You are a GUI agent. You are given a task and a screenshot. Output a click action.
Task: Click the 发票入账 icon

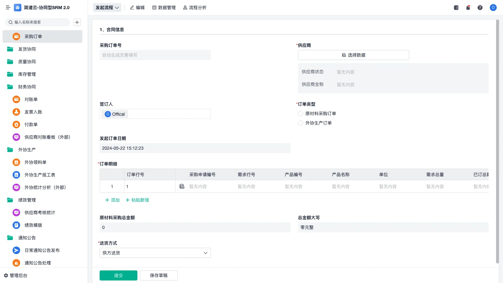pyautogui.click(x=16, y=112)
